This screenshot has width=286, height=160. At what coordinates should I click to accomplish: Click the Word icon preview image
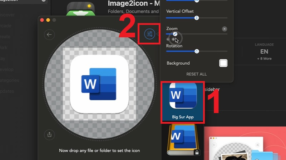pos(99,84)
